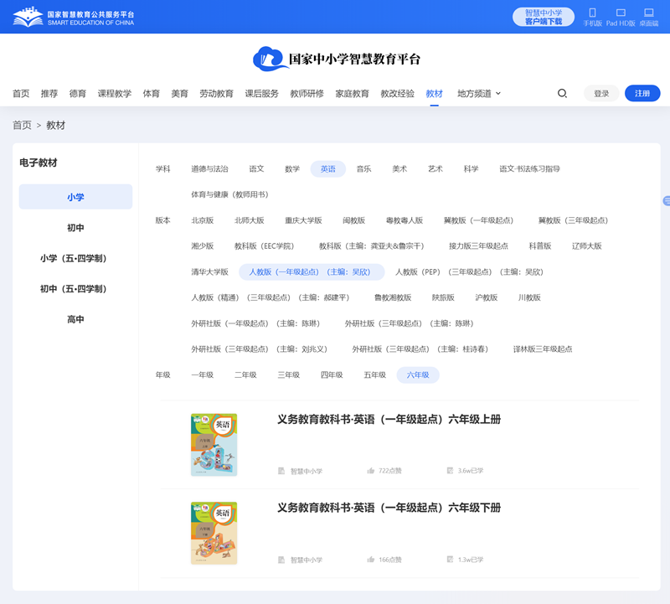670x604 pixels.
Task: Click the 已学 learned icon under the lower textbook
Action: (x=451, y=559)
